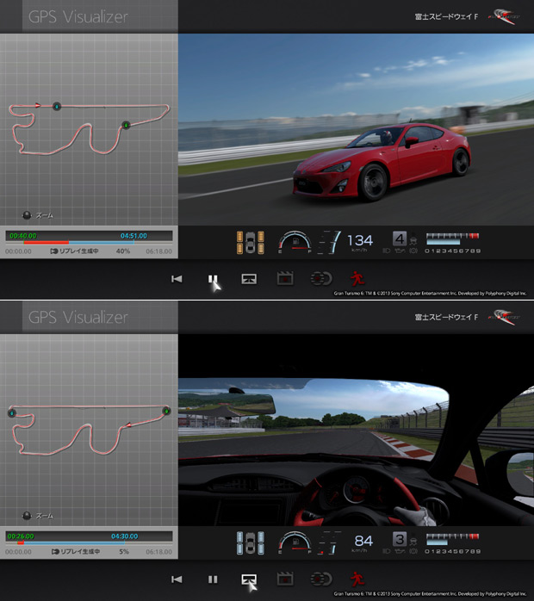Exit via red running-man icon, cockpit replay

pyautogui.click(x=356, y=579)
